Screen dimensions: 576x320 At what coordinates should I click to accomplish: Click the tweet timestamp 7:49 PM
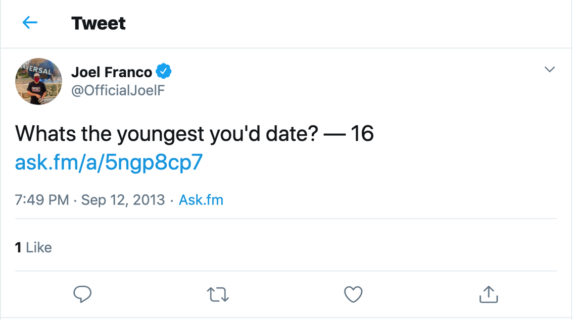click(40, 199)
